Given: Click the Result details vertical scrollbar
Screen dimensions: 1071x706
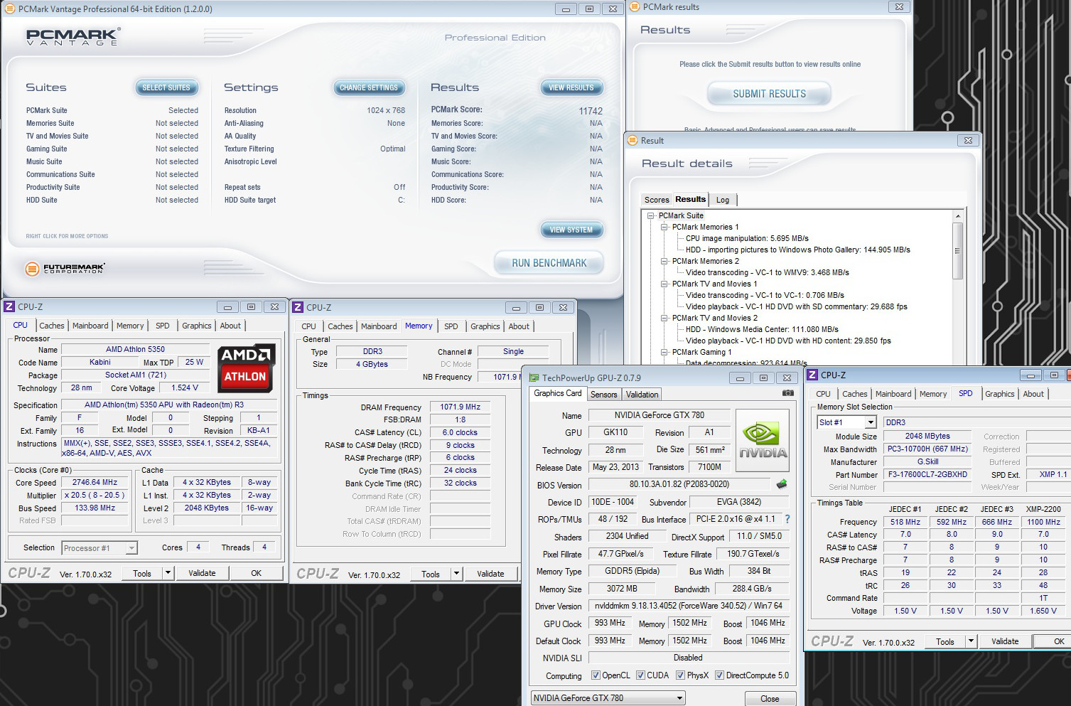Looking at the screenshot, I should point(957,252).
